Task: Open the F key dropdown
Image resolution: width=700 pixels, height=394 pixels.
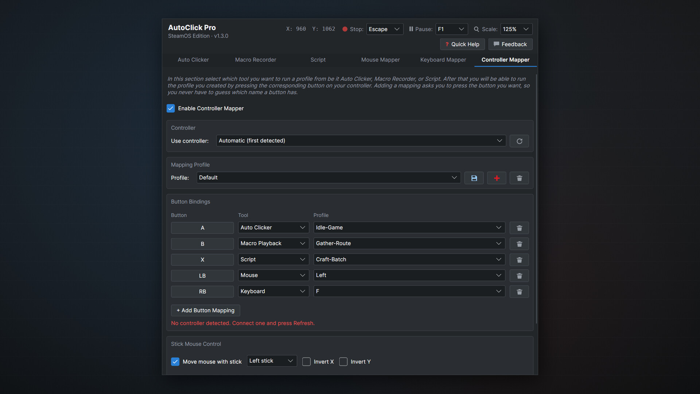Action: click(409, 291)
